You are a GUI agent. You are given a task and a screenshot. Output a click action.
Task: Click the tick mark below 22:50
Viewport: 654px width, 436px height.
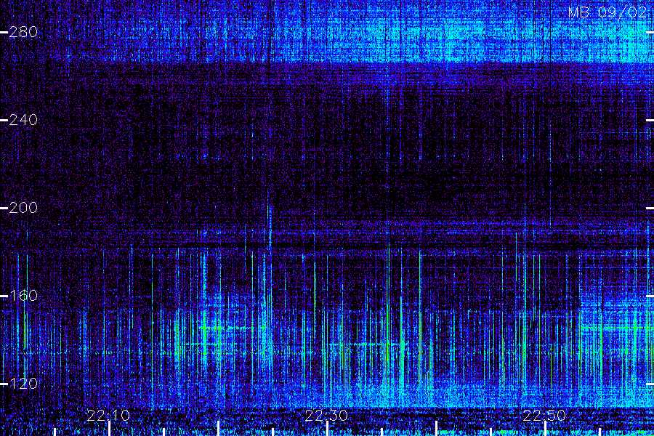pos(545,429)
